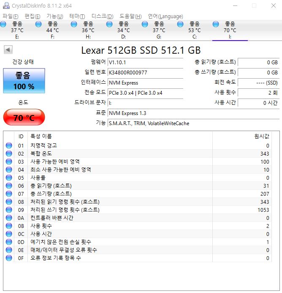This screenshot has height=293, width=282.
Task: Click the 총 쓰기량 (호스트) value 0 GB
Action: coord(258,72)
